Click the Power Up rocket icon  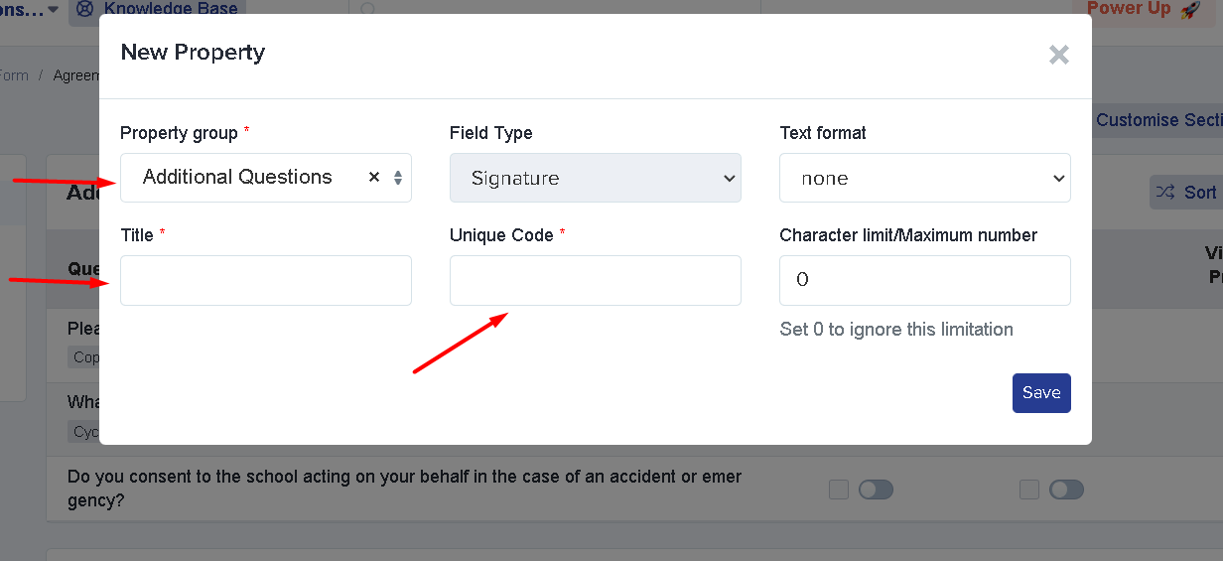point(1190,9)
